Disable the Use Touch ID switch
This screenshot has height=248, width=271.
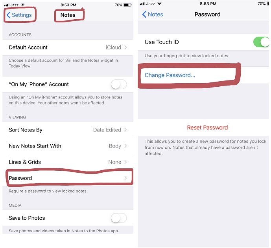pyautogui.click(x=261, y=42)
